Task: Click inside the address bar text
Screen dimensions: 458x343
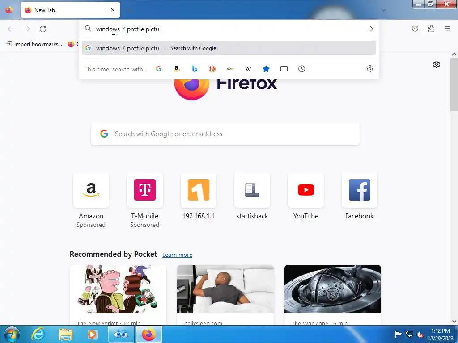Action: pyautogui.click(x=127, y=29)
